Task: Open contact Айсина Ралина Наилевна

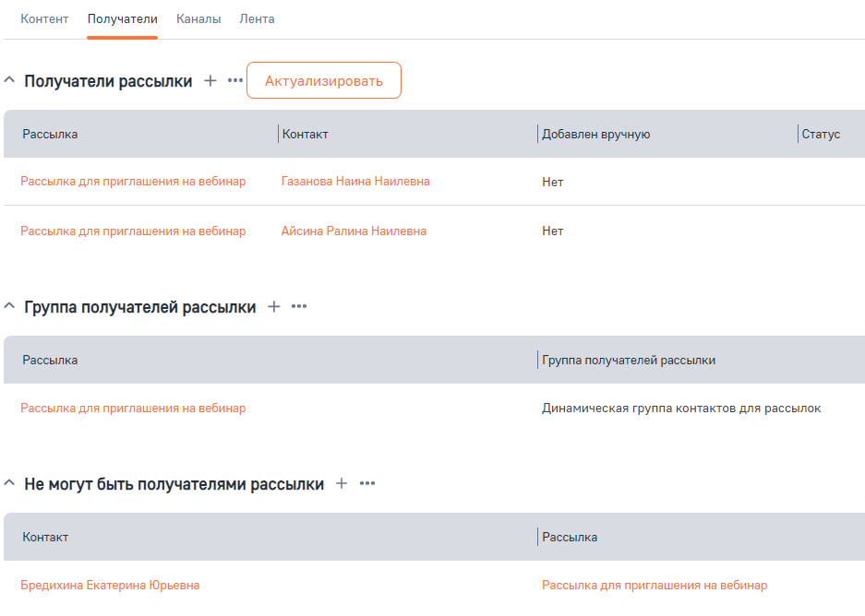Action: tap(354, 231)
